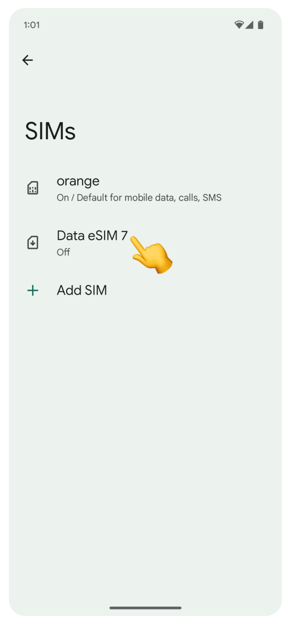Click the pointing hand emoji

click(151, 255)
